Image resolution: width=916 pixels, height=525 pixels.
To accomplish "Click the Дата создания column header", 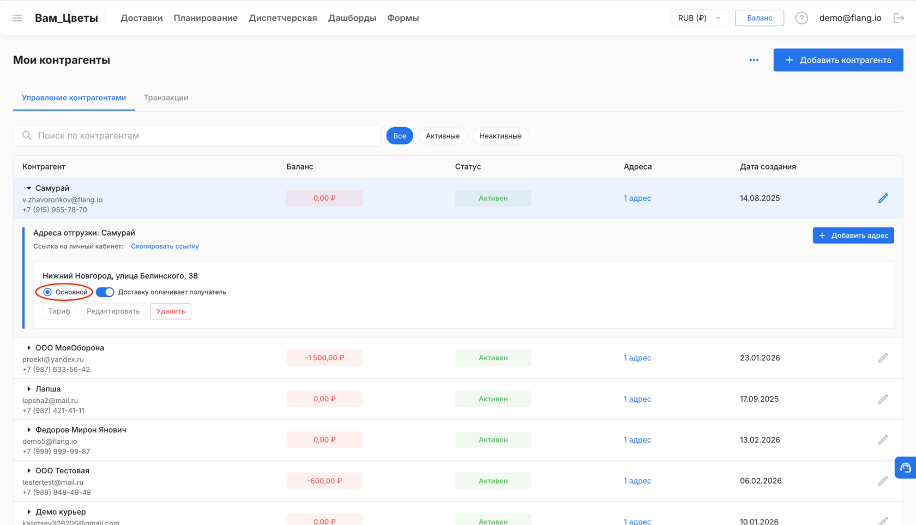I will pyautogui.click(x=768, y=167).
